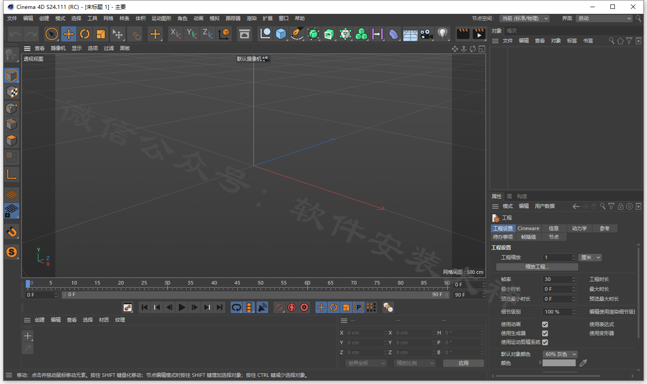The width and height of the screenshot is (647, 384).
Task: Switch to the 层 tab
Action: coord(509,196)
